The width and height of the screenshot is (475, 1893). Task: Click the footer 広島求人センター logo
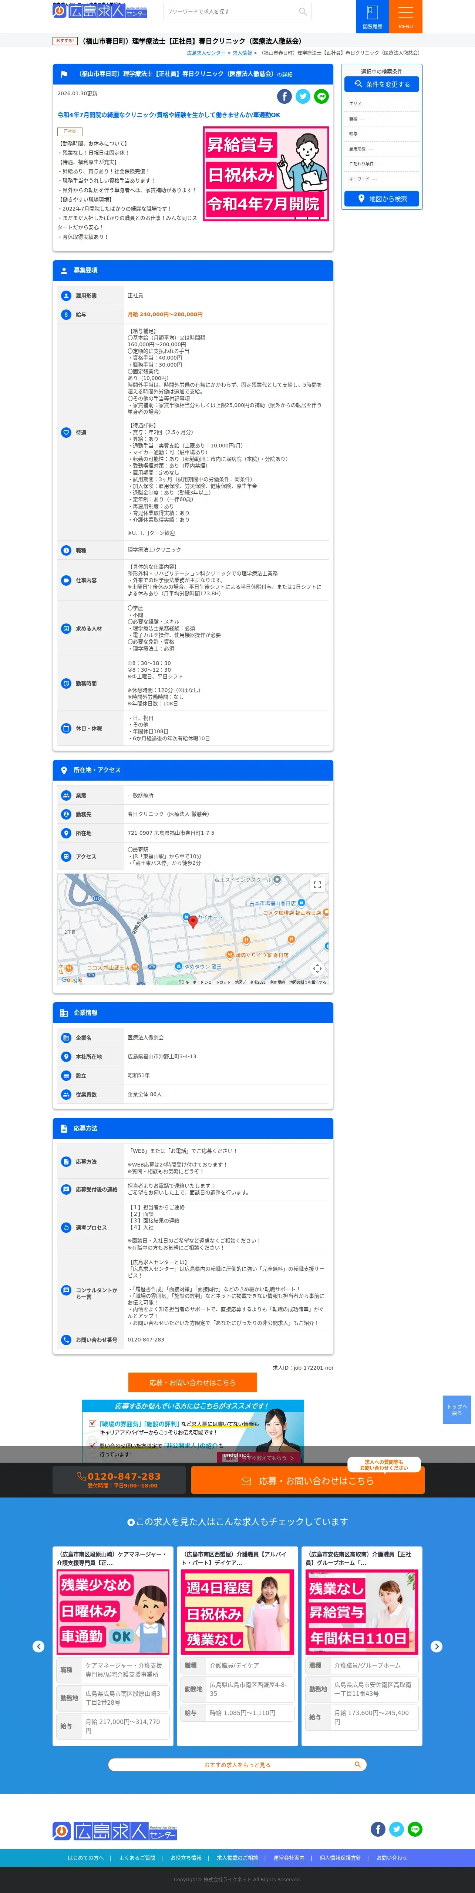pos(114,1830)
